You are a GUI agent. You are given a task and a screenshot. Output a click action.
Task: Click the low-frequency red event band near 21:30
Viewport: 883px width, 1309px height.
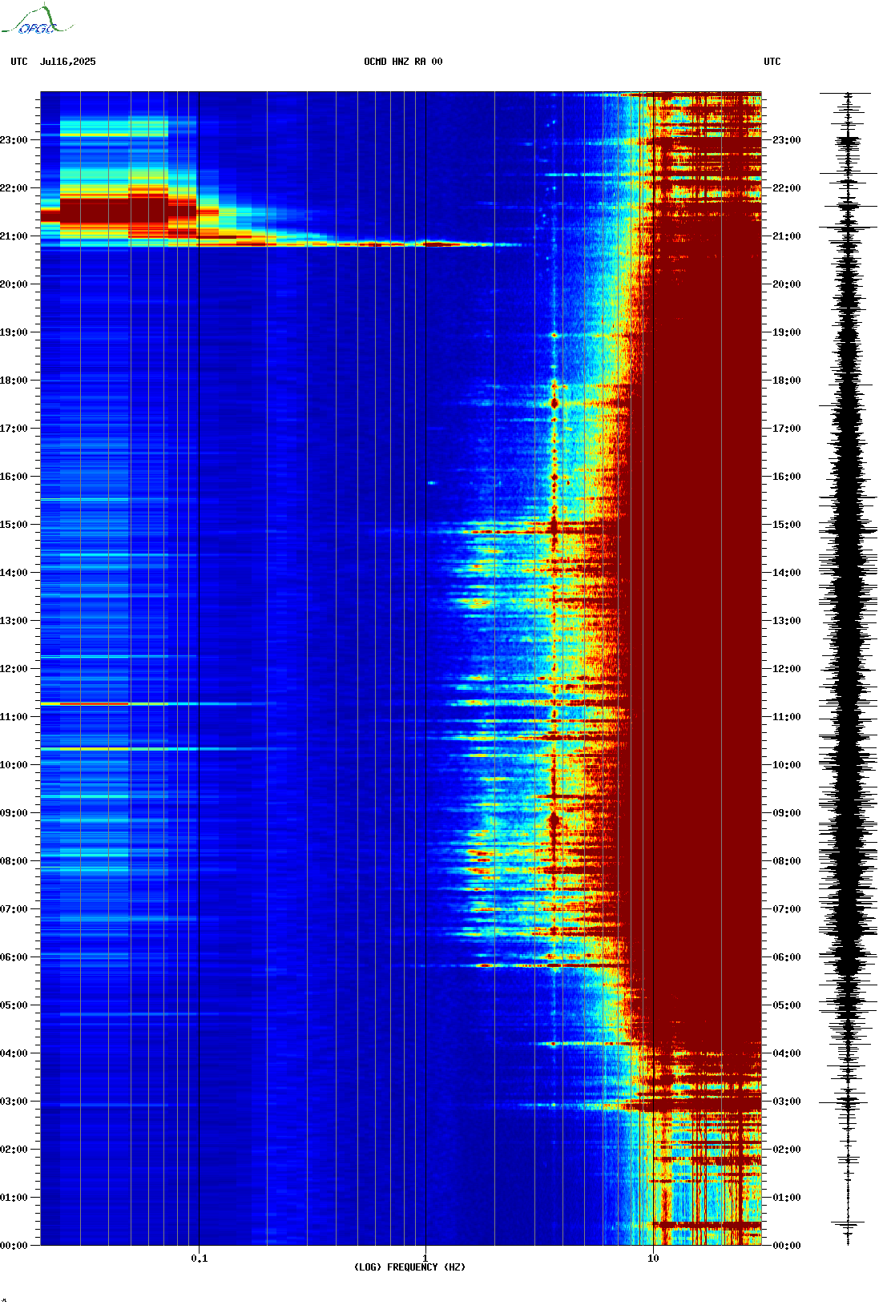click(120, 211)
